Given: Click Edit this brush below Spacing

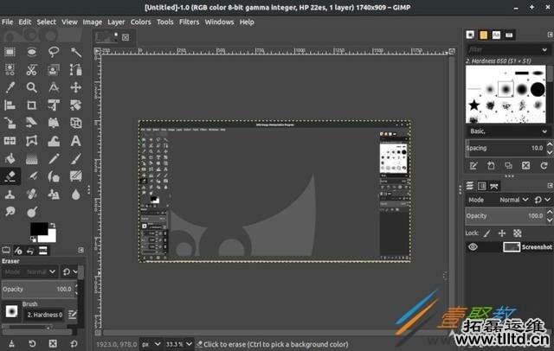Looking at the screenshot, I should click(x=473, y=165).
